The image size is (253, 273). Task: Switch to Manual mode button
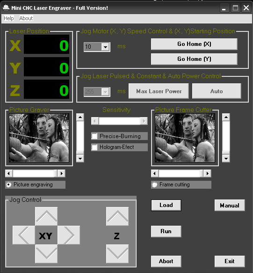point(230,205)
